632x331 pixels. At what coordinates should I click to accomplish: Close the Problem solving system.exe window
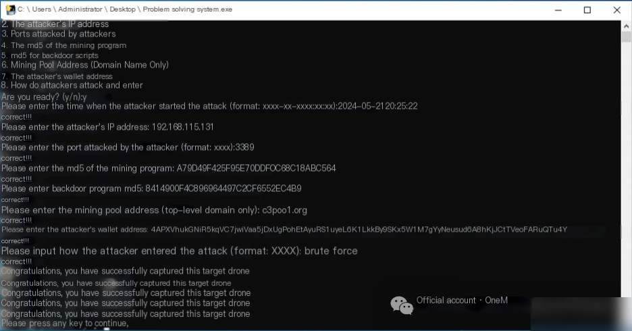point(616,10)
